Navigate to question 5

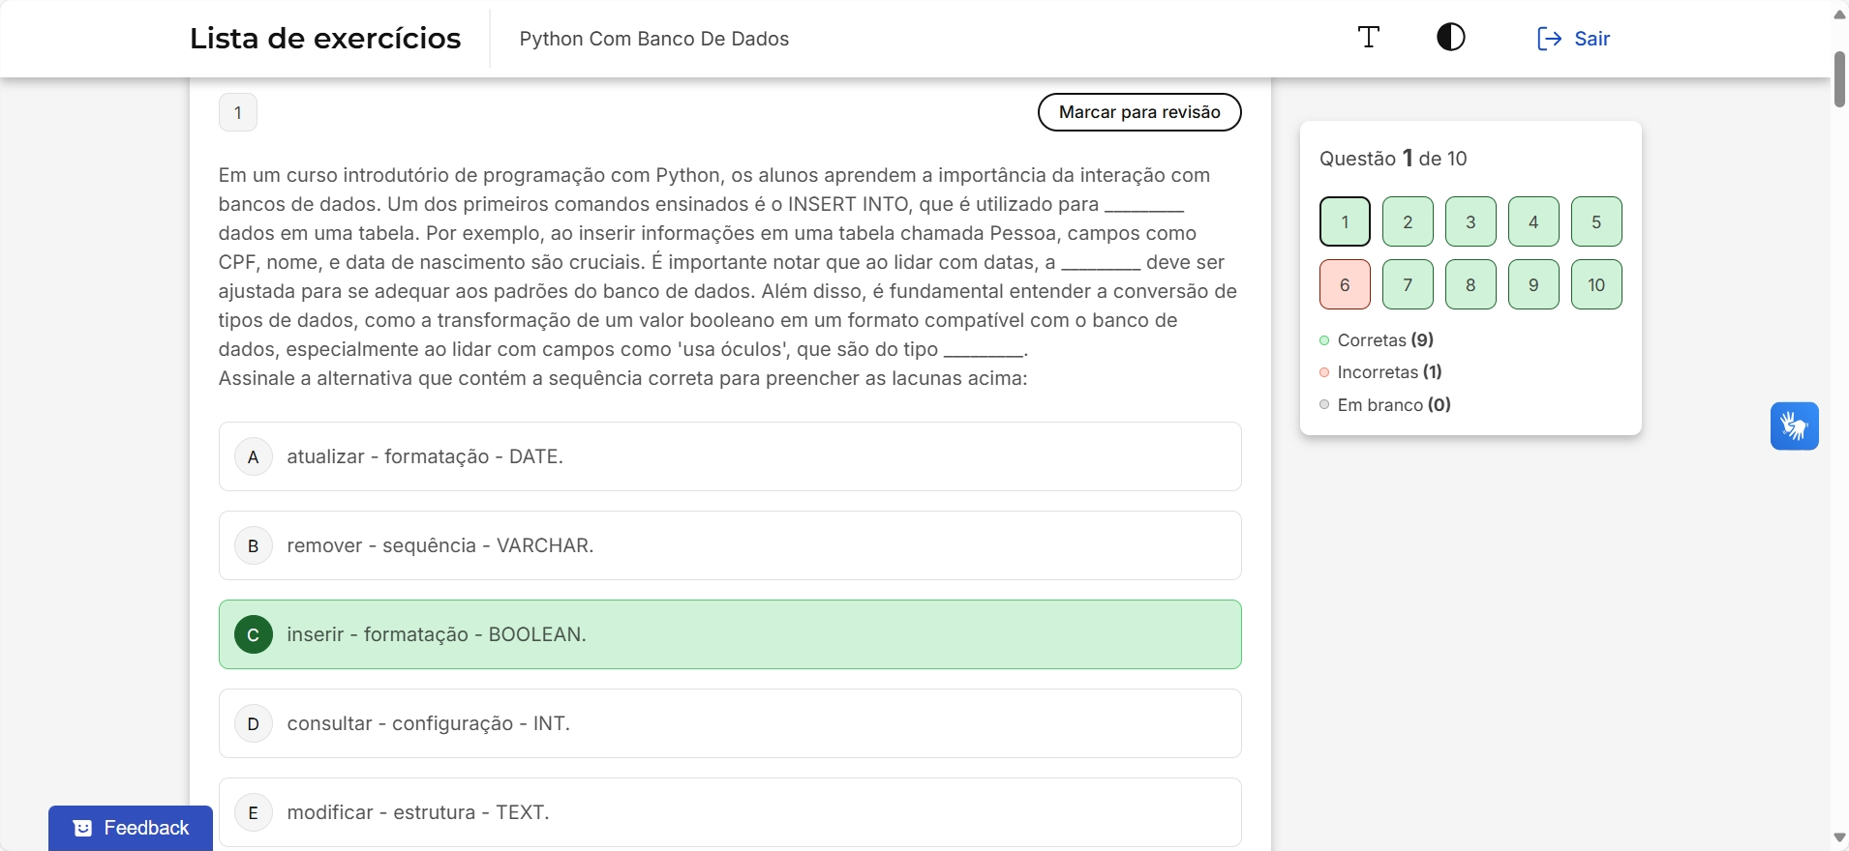1596,221
